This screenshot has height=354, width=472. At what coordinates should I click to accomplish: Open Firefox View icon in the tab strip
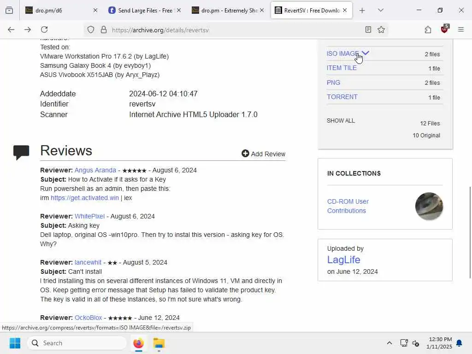[9, 10]
